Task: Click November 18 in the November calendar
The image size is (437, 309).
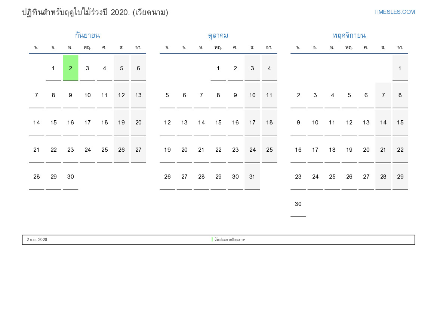Action: tap(332, 150)
